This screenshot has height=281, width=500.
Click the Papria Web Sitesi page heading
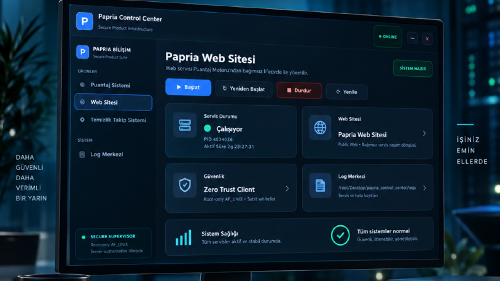[210, 58]
